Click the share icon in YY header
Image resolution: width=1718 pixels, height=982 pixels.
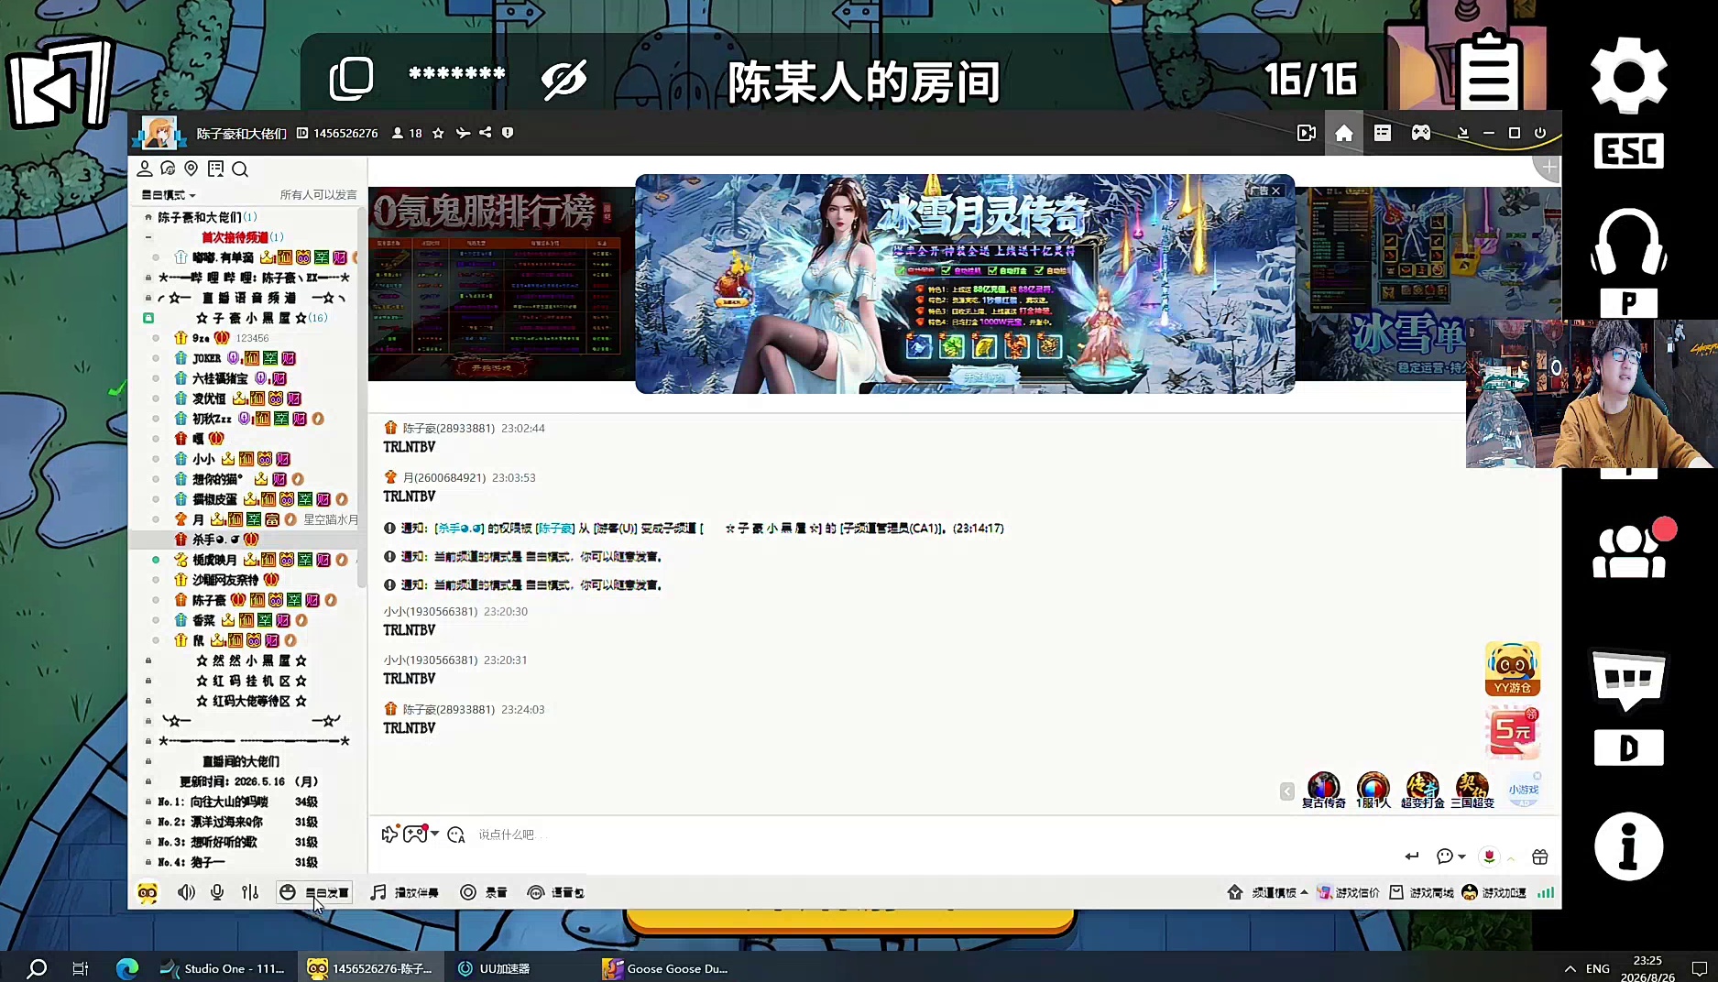pos(486,133)
